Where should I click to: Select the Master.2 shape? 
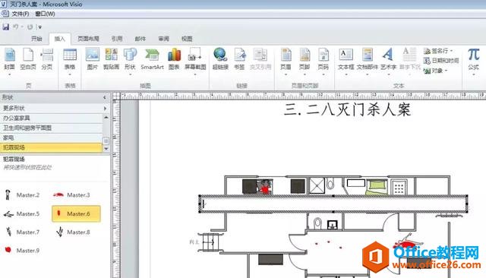(22, 195)
